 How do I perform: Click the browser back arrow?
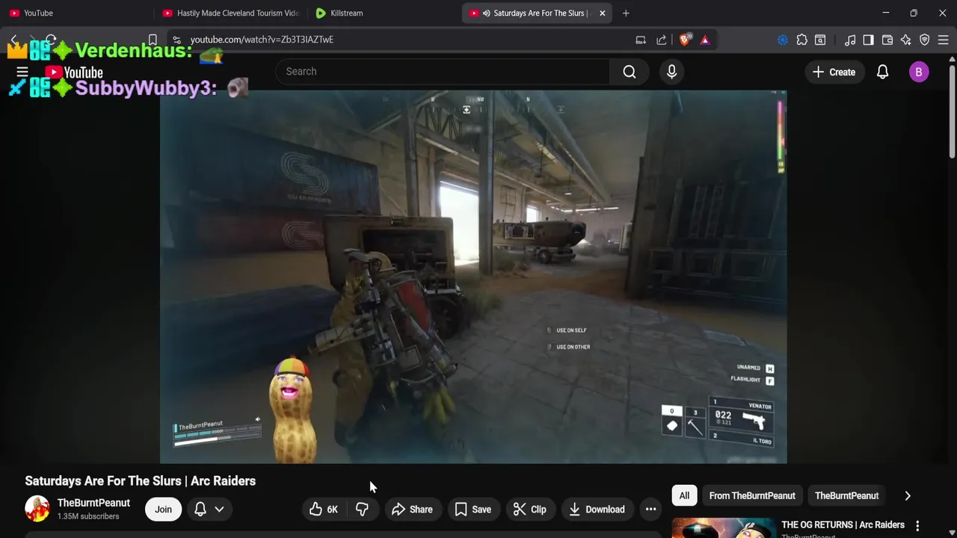(13, 40)
